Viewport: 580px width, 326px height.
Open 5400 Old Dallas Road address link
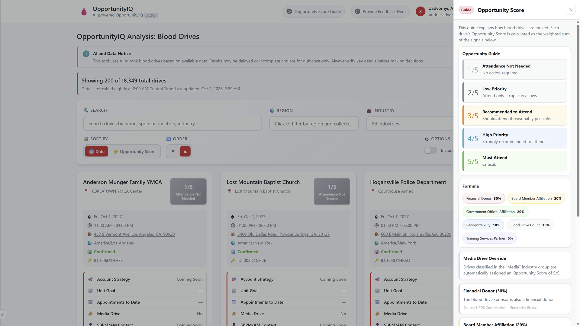click(x=283, y=234)
